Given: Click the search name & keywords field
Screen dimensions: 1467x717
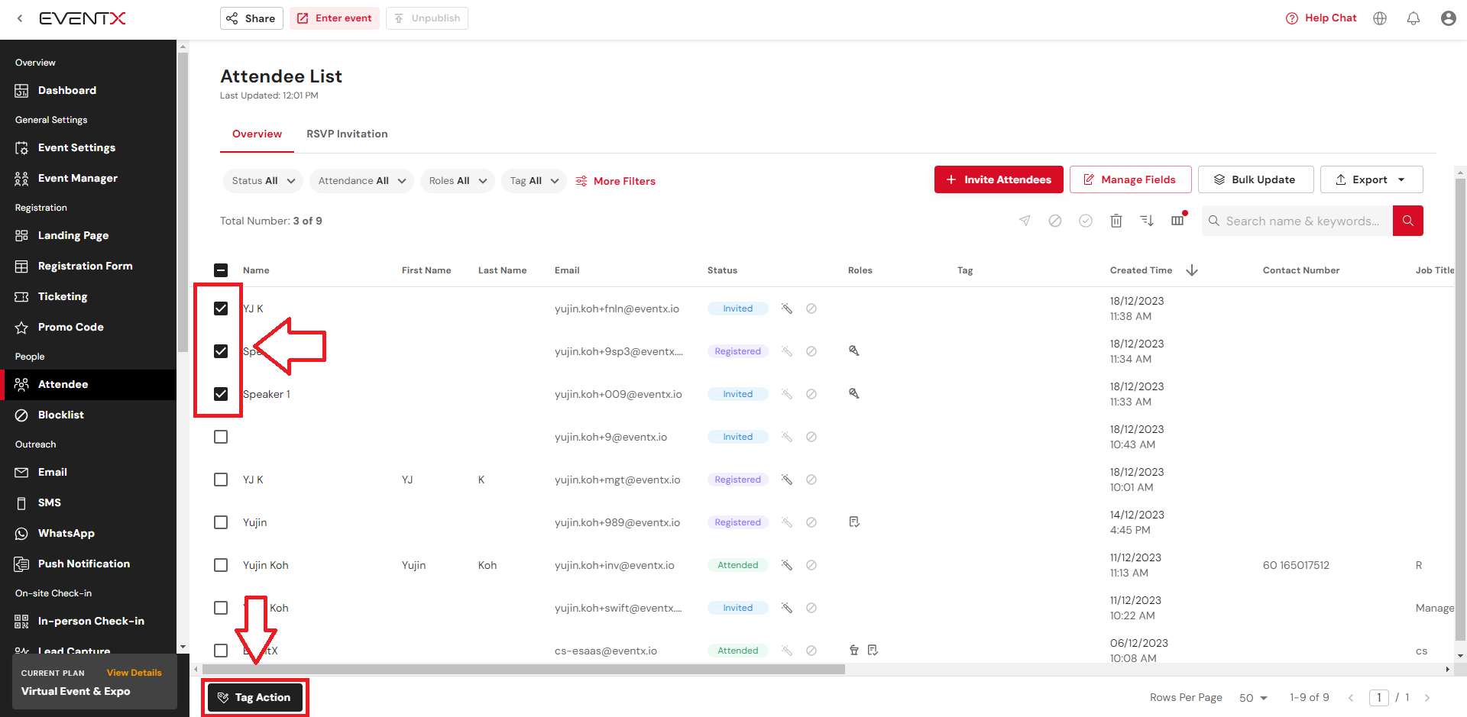Looking at the screenshot, I should point(1303,221).
